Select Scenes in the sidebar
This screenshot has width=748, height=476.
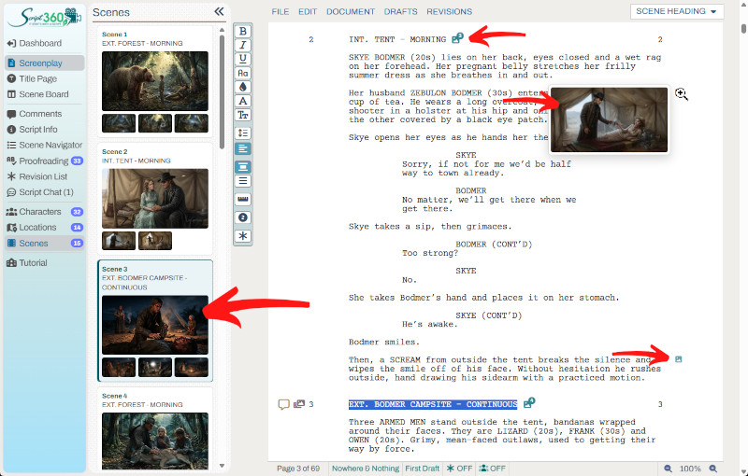click(x=45, y=244)
